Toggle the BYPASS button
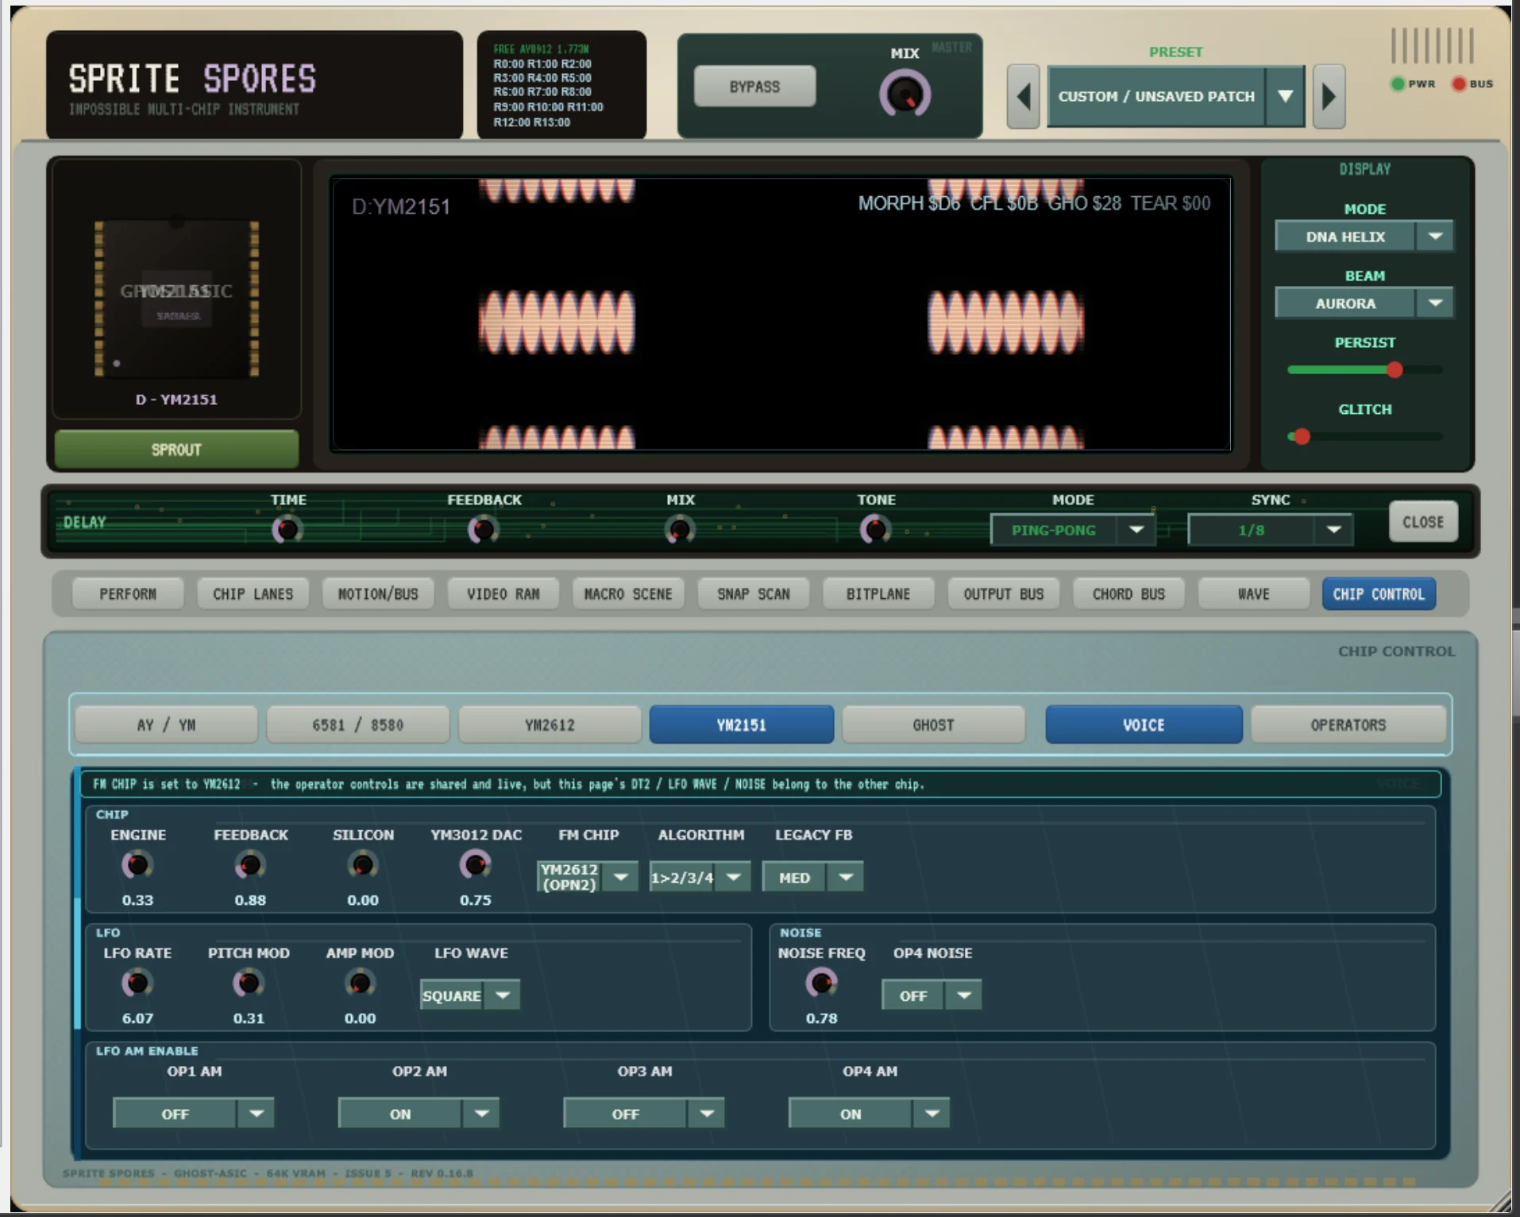The height and width of the screenshot is (1217, 1520). (754, 87)
